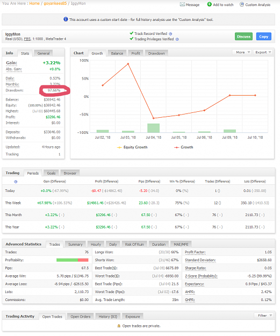Select the Summary tab in Advanced Statistics
Viewport: 280px width, 336px height.
(x=75, y=244)
